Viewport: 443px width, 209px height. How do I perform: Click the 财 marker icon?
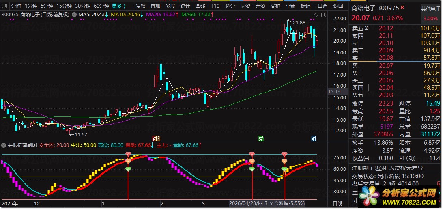(314, 138)
